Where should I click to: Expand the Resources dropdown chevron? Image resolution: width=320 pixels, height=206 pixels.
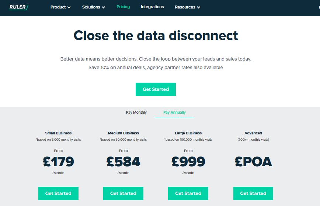(x=199, y=7)
